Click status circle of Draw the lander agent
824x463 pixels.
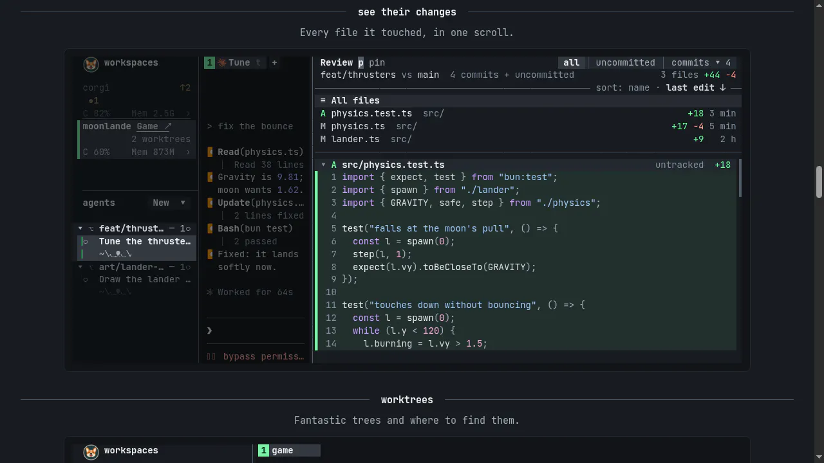[86, 279]
